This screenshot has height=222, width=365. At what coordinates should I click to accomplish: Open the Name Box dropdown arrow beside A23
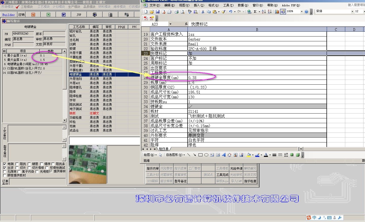pyautogui.click(x=170, y=24)
